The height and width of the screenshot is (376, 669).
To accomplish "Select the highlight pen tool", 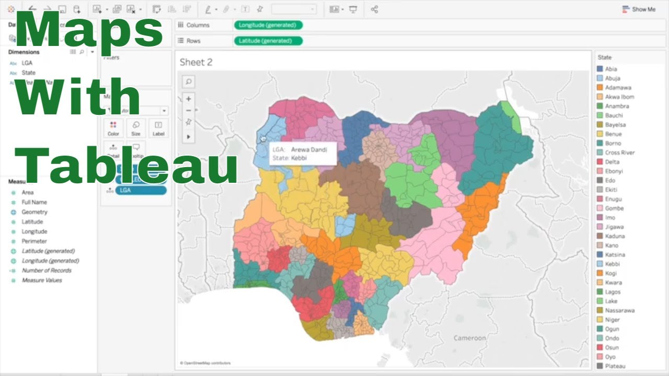I will click(208, 9).
